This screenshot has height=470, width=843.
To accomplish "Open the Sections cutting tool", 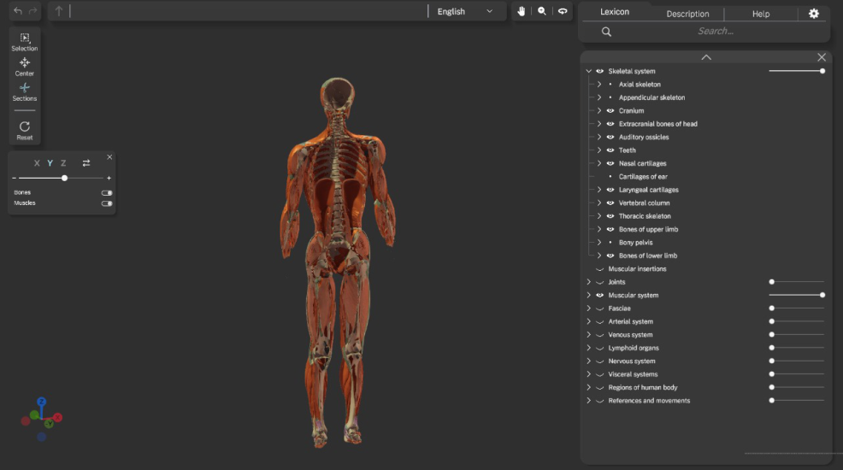I will 25,91.
